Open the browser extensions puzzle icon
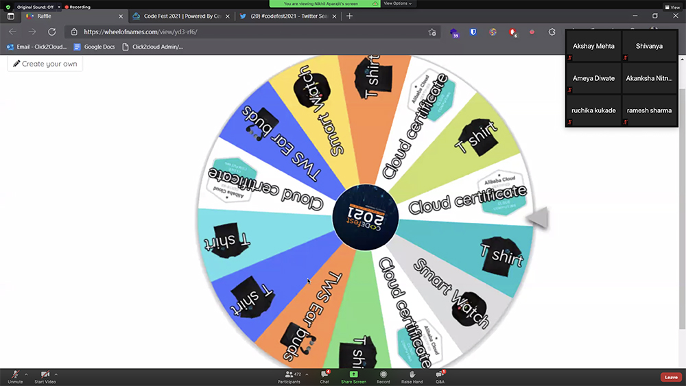The height and width of the screenshot is (386, 686). coord(552,32)
